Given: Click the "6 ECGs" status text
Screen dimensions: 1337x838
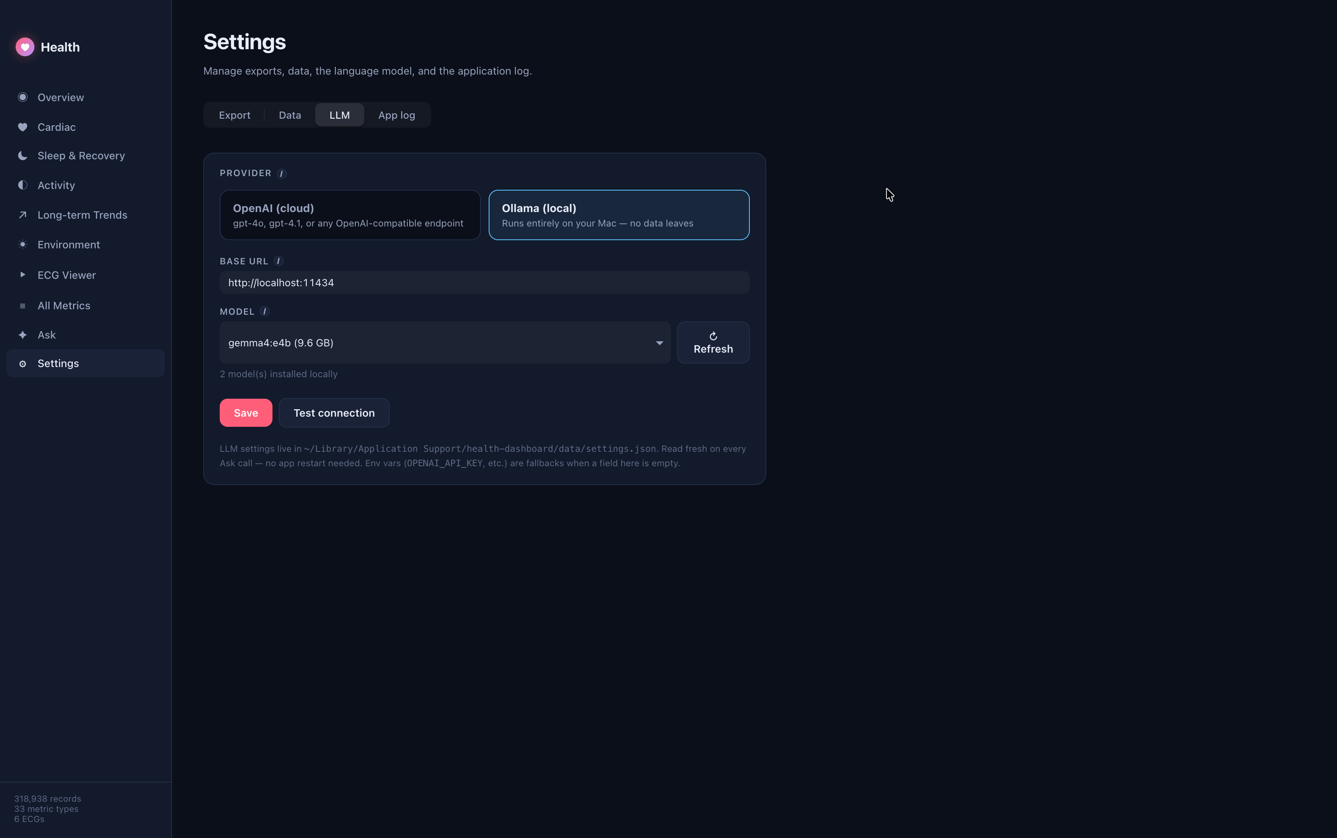Looking at the screenshot, I should 29,818.
